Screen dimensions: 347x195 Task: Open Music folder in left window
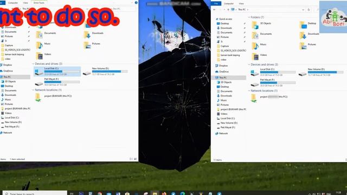tap(43, 45)
